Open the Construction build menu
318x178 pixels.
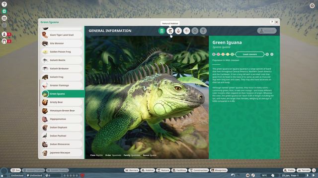[x=199, y=170]
